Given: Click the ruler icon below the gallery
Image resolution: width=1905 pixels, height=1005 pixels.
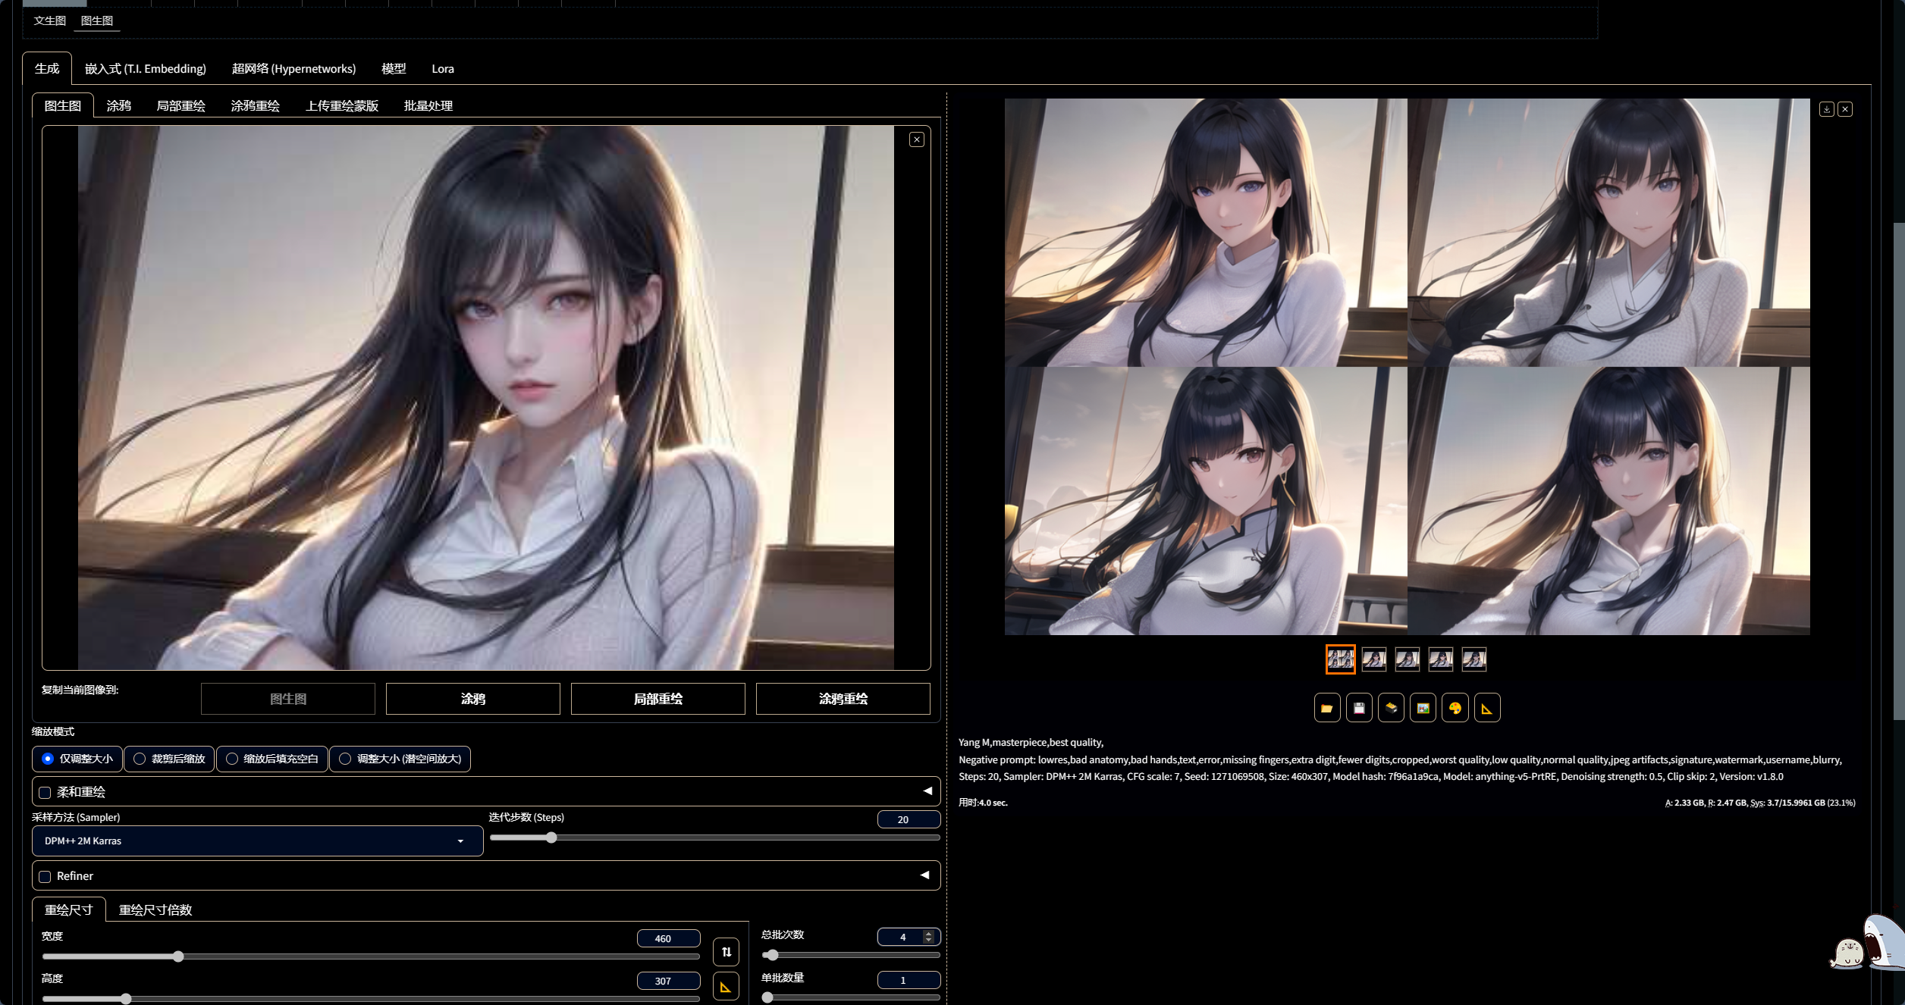Looking at the screenshot, I should 1486,708.
